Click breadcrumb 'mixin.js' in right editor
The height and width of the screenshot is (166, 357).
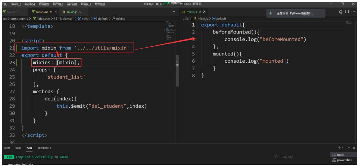click(200, 19)
